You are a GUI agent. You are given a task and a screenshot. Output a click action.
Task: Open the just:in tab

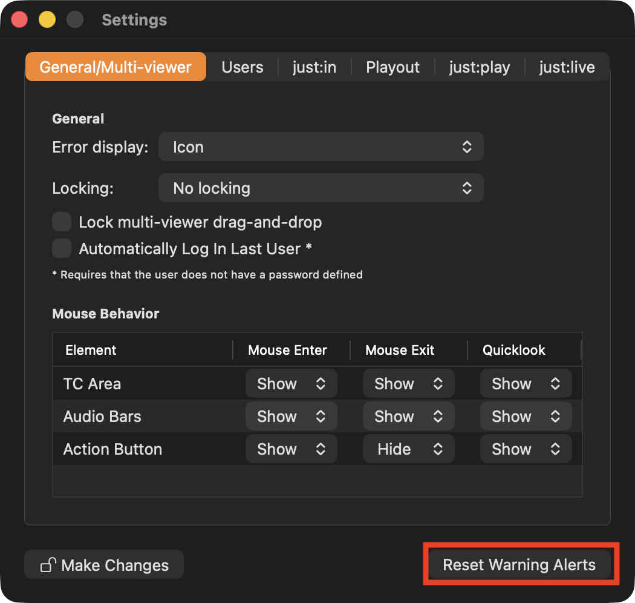coord(314,67)
